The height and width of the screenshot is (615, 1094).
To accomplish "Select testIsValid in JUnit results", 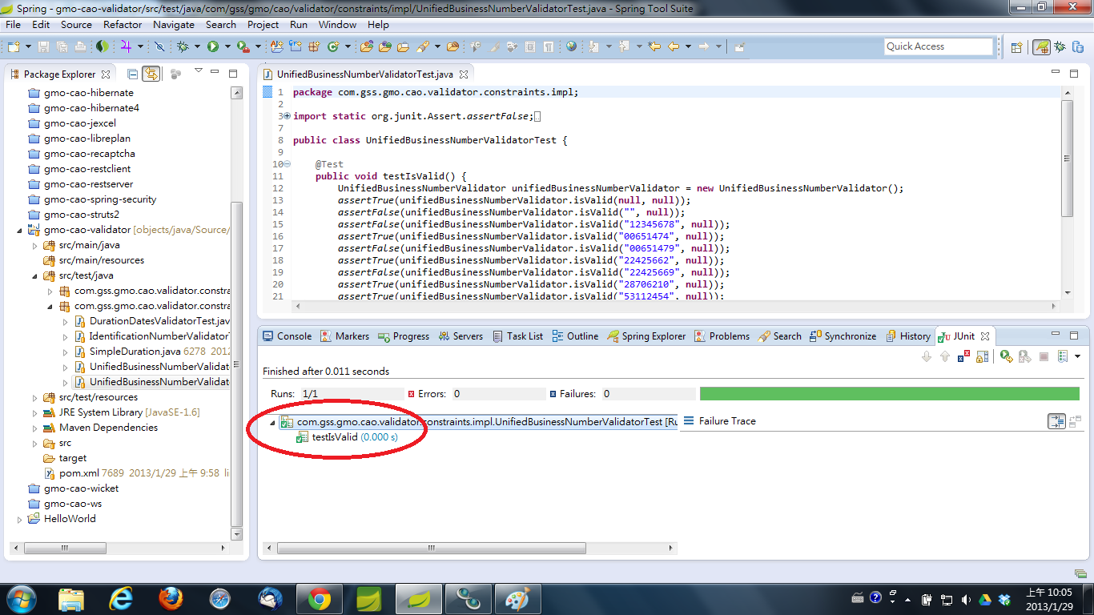I will [347, 437].
